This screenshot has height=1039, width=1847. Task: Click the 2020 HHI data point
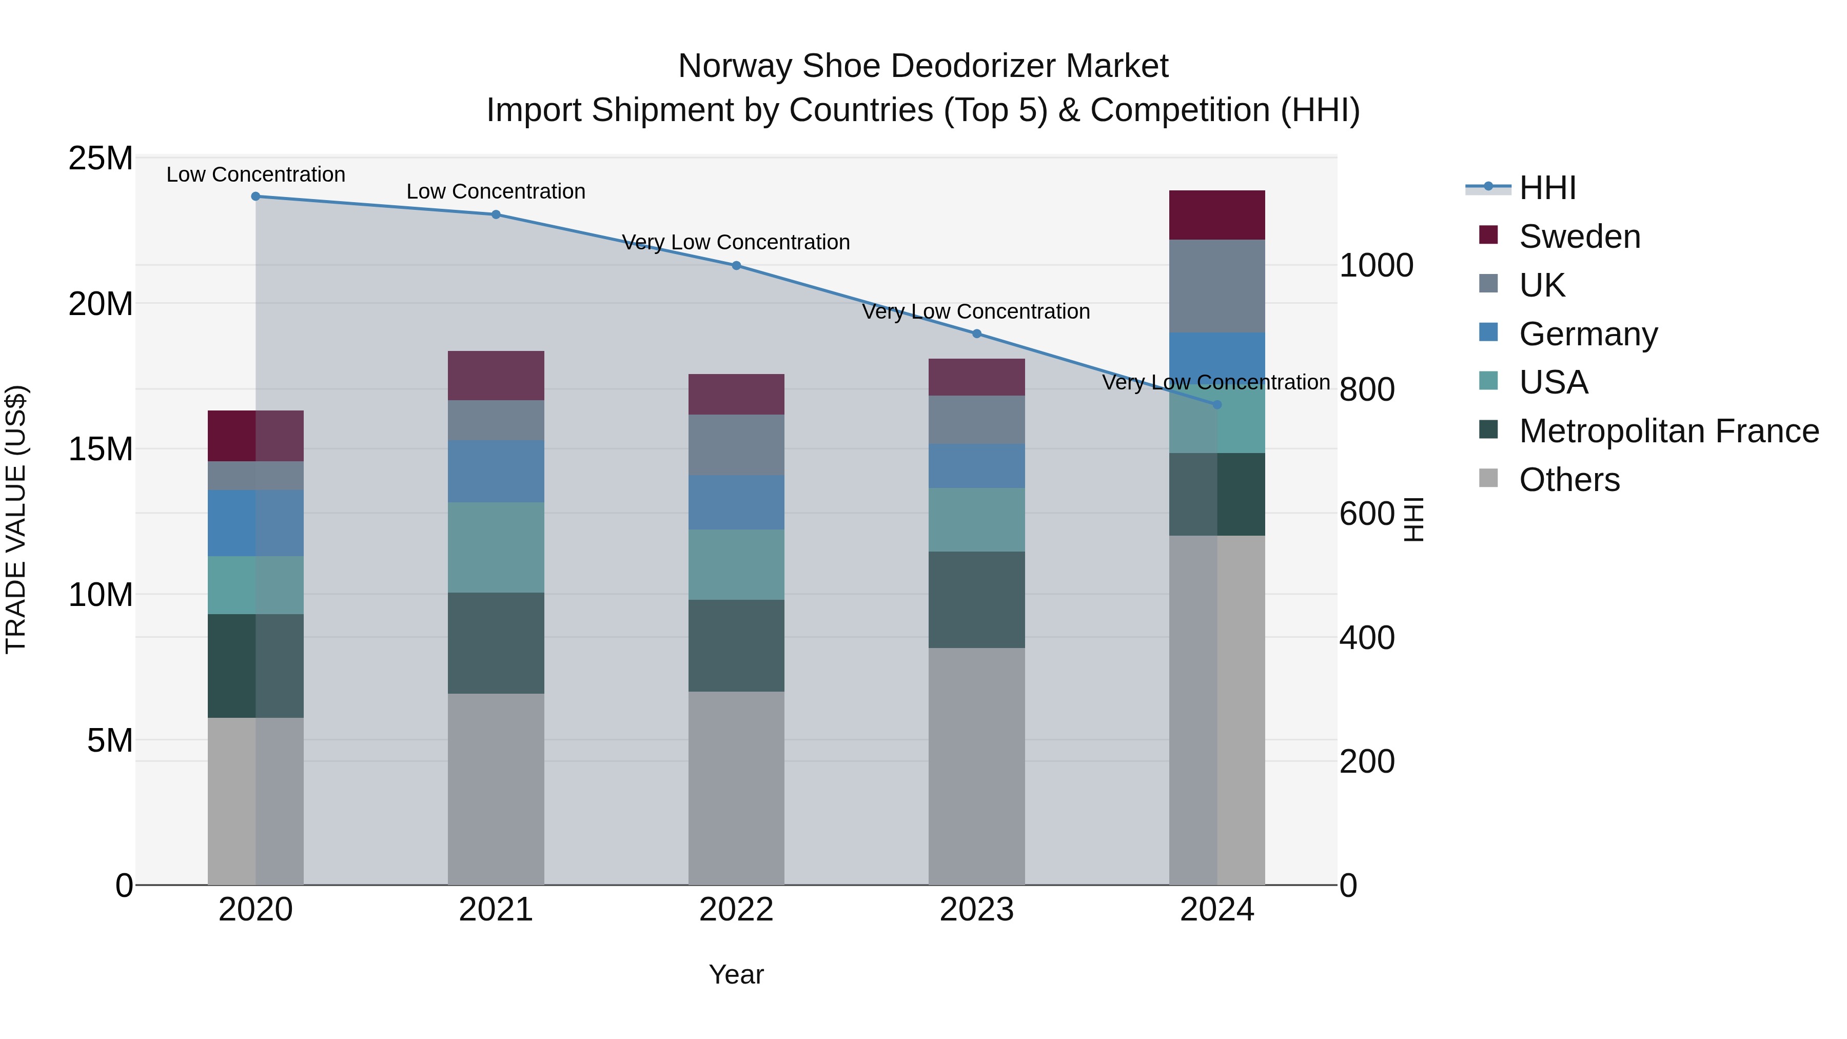256,197
